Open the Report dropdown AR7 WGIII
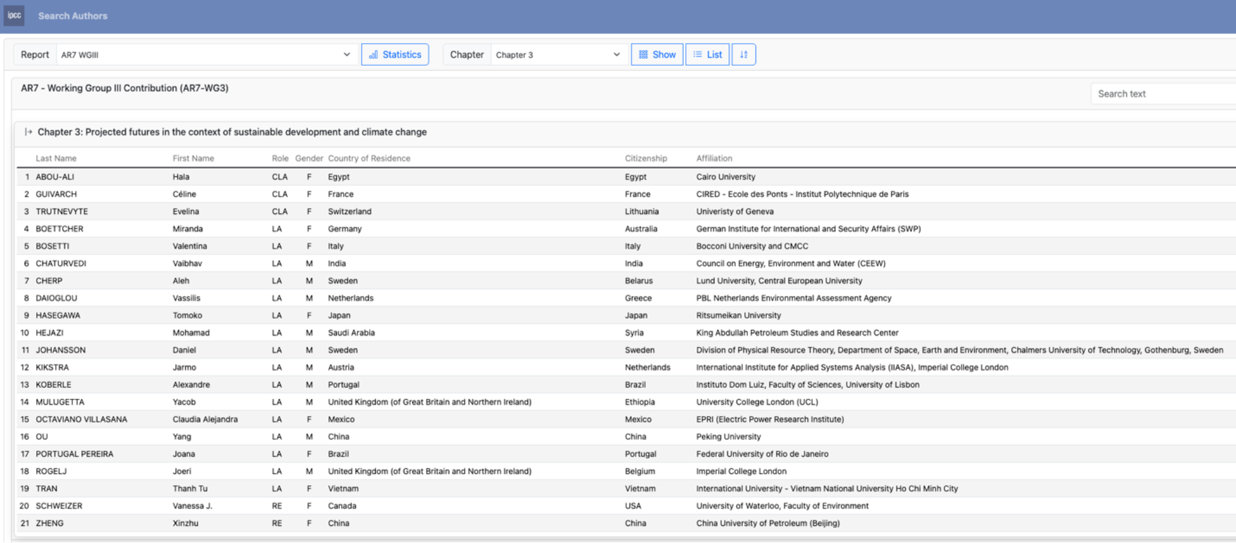 point(206,54)
